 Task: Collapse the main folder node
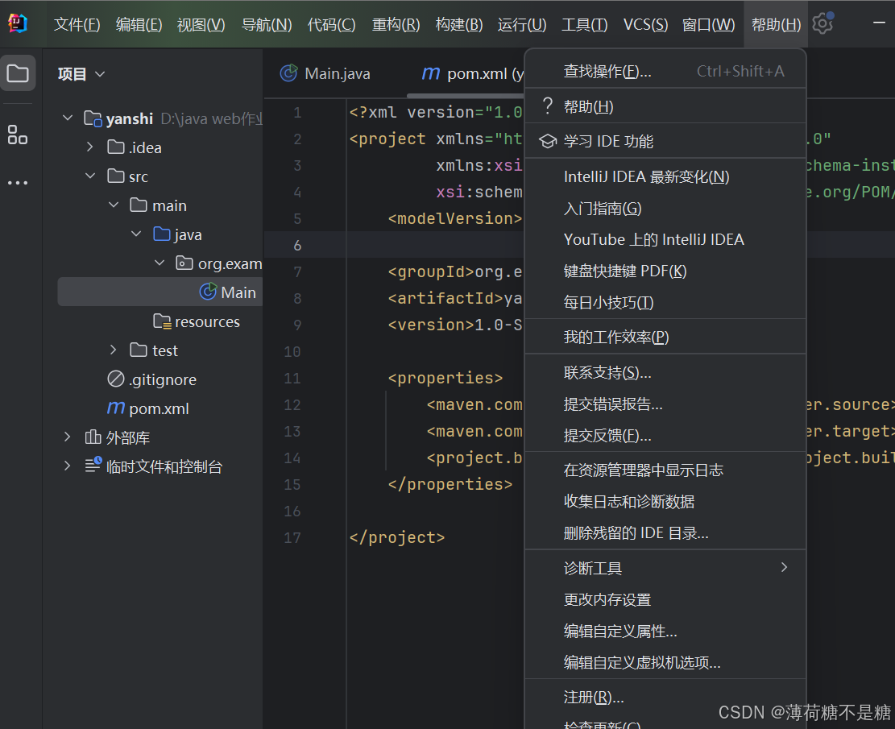coord(114,205)
